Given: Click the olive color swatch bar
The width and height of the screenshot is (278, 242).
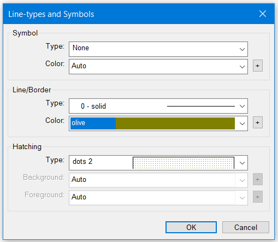Looking at the screenshot, I should click(x=175, y=123).
